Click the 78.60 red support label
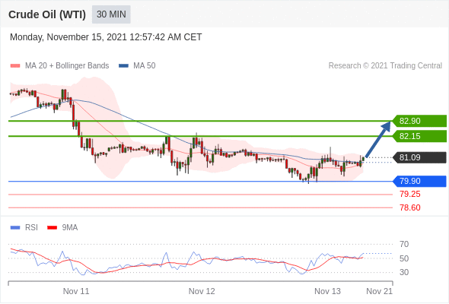The width and height of the screenshot is (449, 304). tap(410, 207)
